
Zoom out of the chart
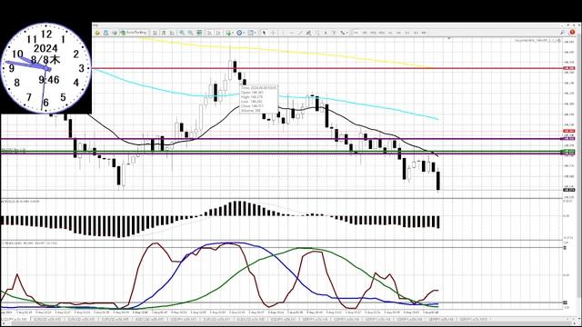click(190, 33)
